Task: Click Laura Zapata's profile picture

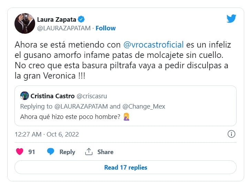Action: click(24, 23)
